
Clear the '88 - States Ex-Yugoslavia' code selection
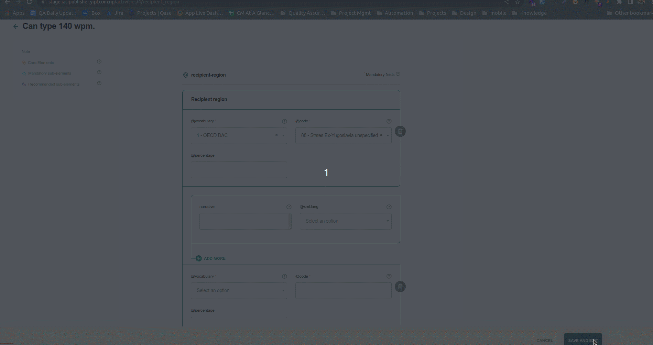381,135
